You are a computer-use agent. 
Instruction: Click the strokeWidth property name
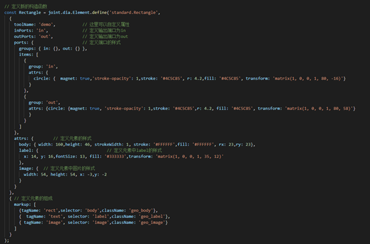pyautogui.click(x=108, y=145)
